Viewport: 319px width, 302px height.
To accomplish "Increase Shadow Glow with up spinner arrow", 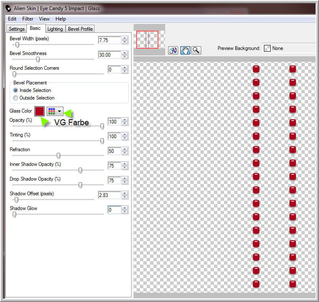I will point(125,208).
